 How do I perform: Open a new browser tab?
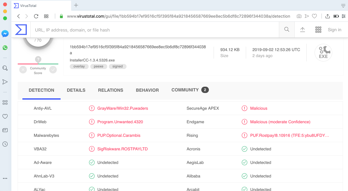(x=76, y=5)
